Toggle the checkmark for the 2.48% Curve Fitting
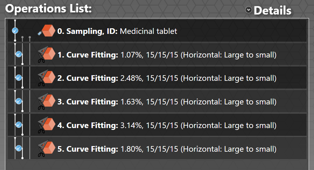Image resolution: width=314 pixels, height=170 pixels. [x=19, y=78]
